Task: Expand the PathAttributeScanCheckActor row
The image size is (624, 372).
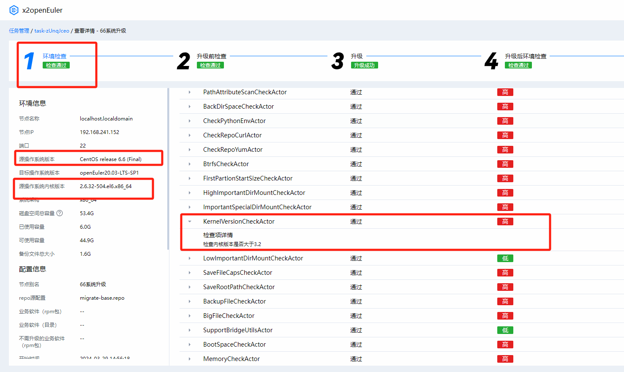Action: (190, 92)
